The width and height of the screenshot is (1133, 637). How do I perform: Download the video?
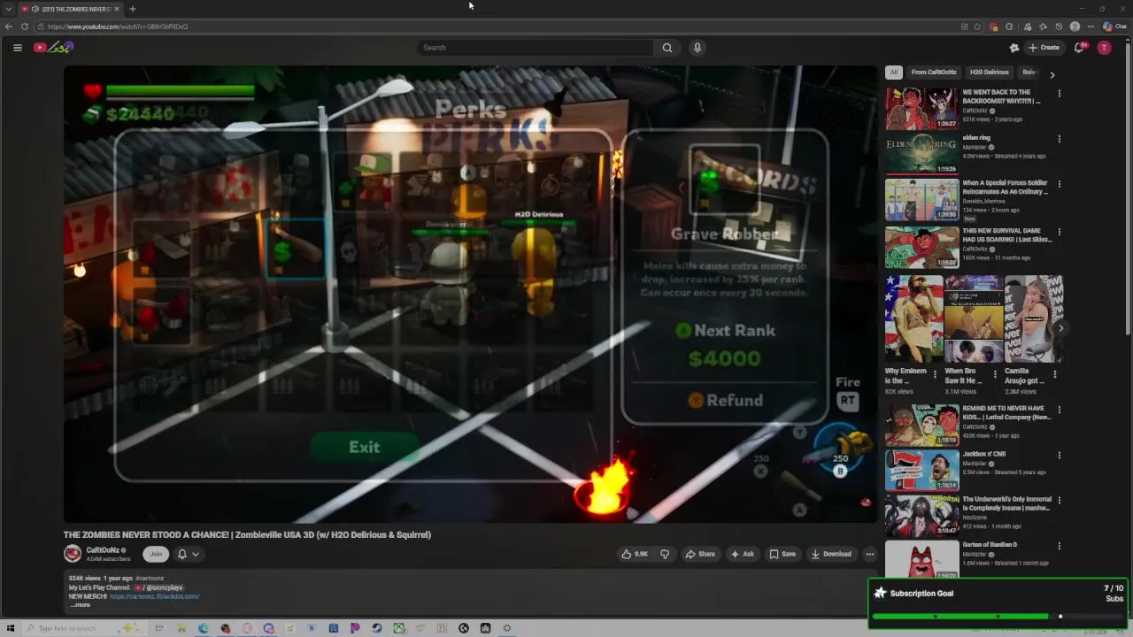[x=831, y=554]
